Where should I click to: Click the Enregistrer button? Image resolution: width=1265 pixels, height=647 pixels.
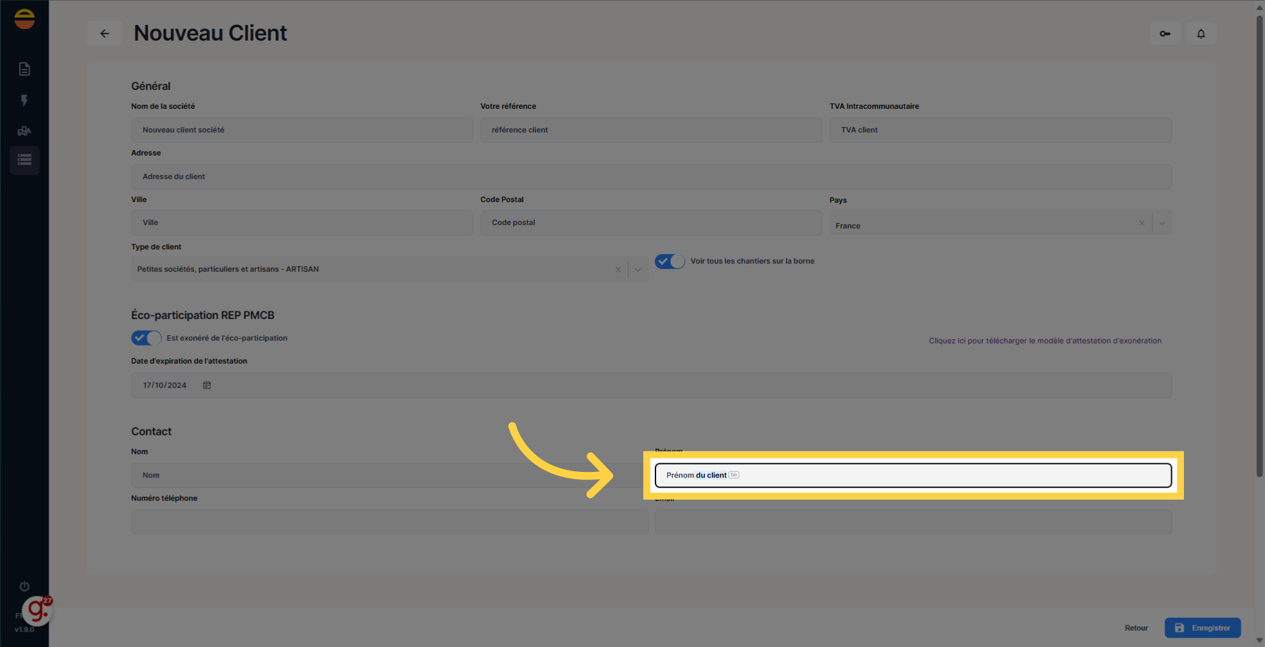[1203, 627]
